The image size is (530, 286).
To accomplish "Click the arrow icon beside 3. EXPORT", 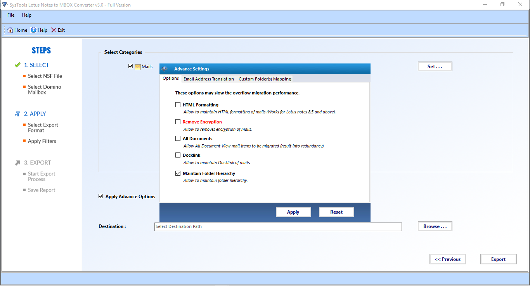I will point(17,163).
